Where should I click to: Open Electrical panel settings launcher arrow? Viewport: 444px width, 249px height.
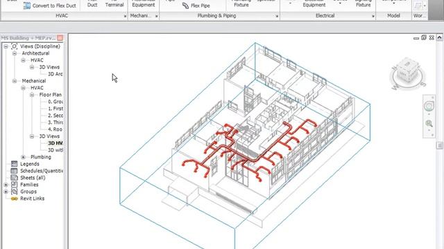click(373, 17)
